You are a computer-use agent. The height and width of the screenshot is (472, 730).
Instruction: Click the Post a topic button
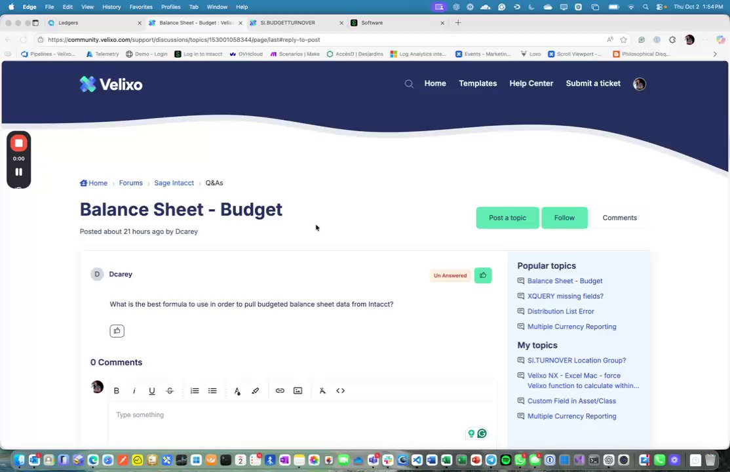tap(507, 218)
